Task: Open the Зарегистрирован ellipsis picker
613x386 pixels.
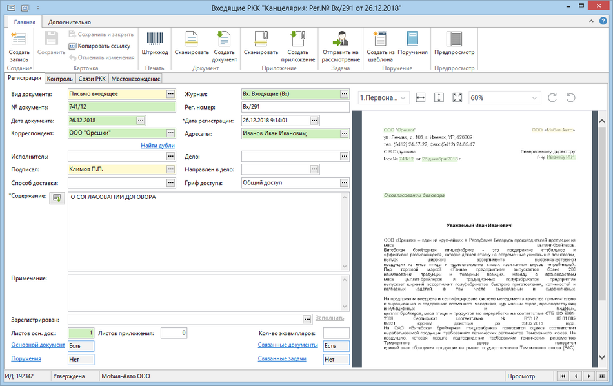Action: pyautogui.click(x=307, y=319)
